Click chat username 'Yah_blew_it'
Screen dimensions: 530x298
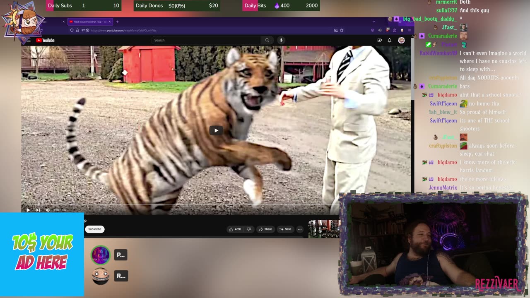[x=443, y=112]
